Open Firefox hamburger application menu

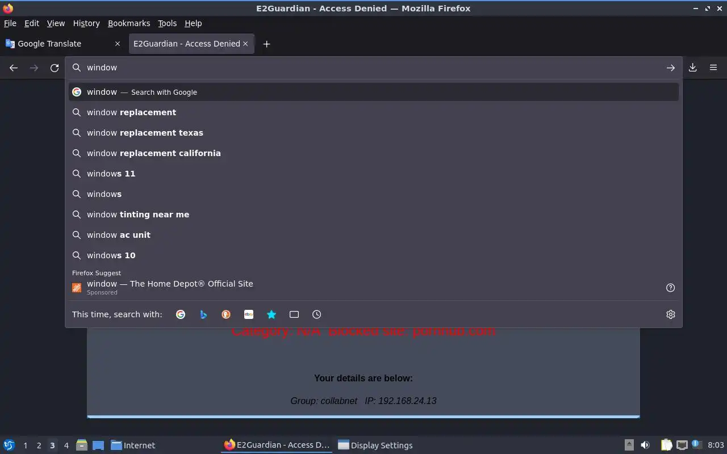(x=713, y=68)
